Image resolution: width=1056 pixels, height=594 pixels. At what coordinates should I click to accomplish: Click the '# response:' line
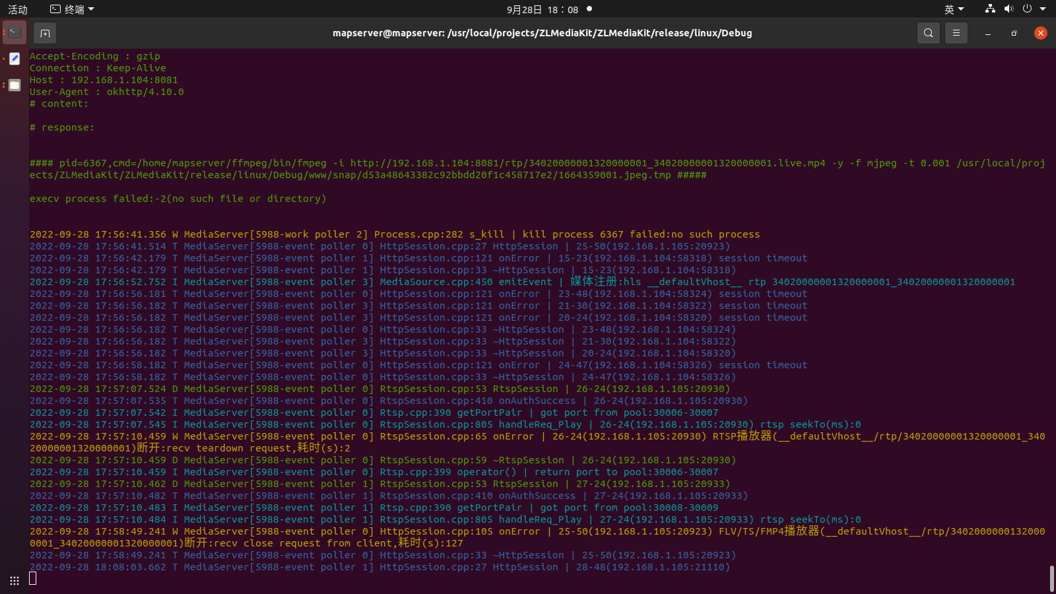[61, 127]
